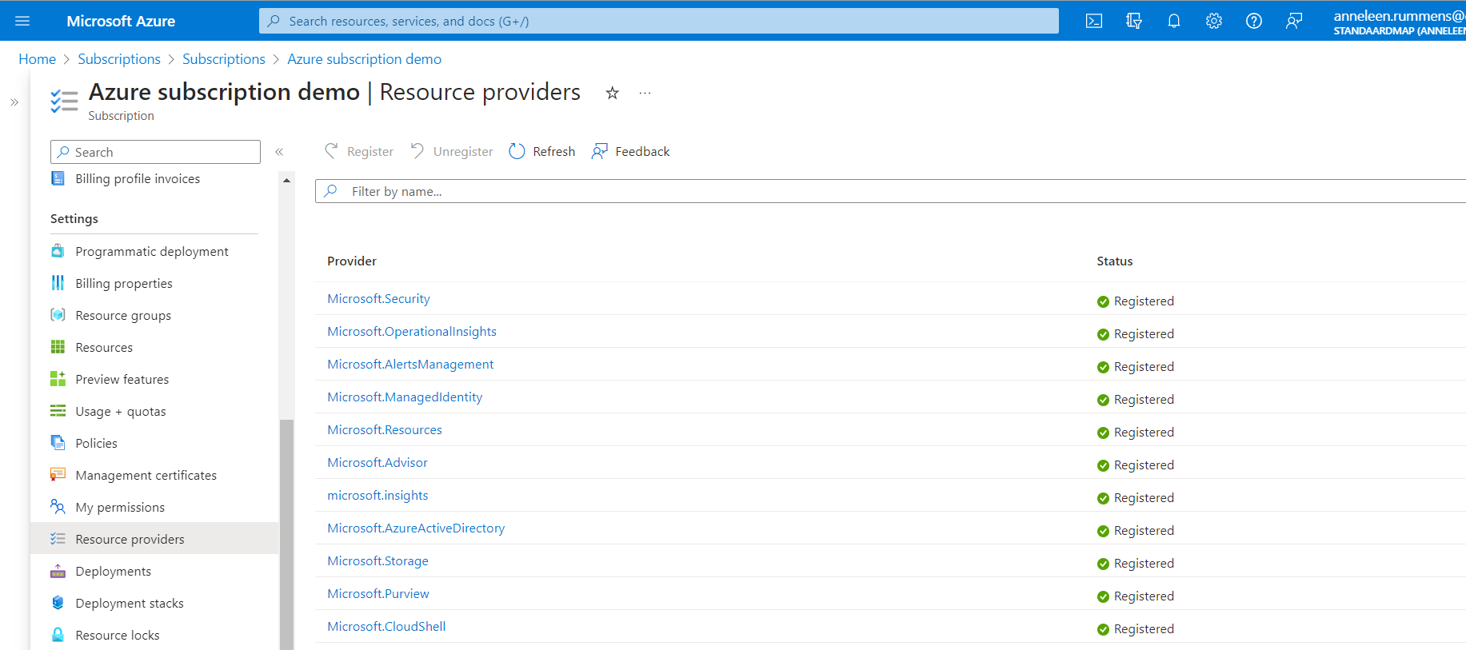Click the Unregister button

[452, 151]
